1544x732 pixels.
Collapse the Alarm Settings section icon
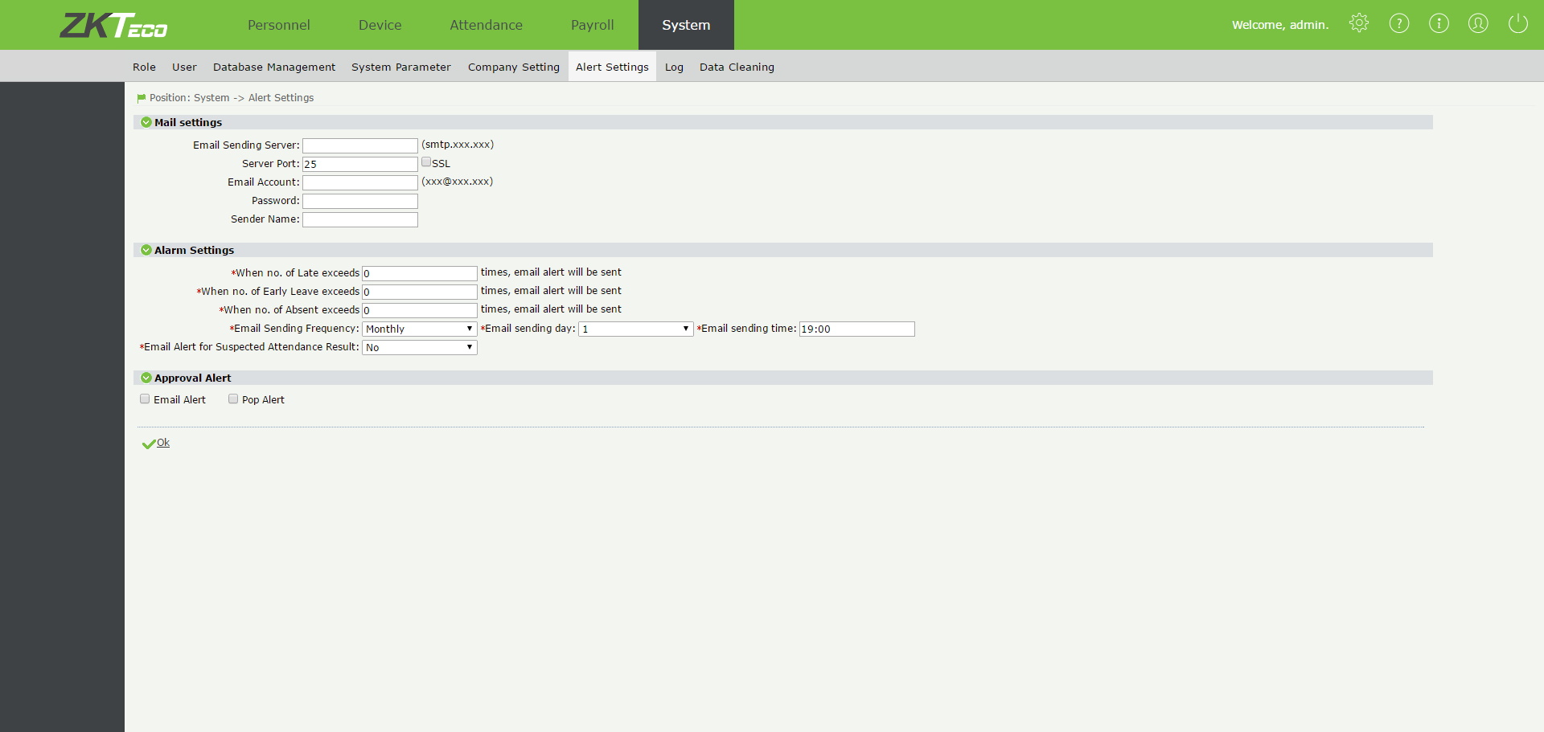coord(146,250)
